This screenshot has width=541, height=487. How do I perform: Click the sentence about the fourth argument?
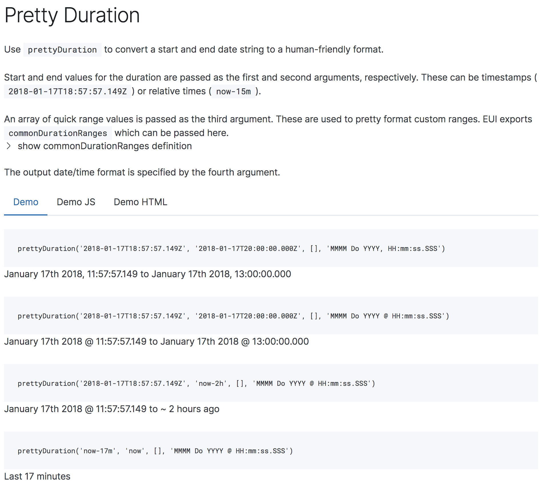pyautogui.click(x=142, y=172)
